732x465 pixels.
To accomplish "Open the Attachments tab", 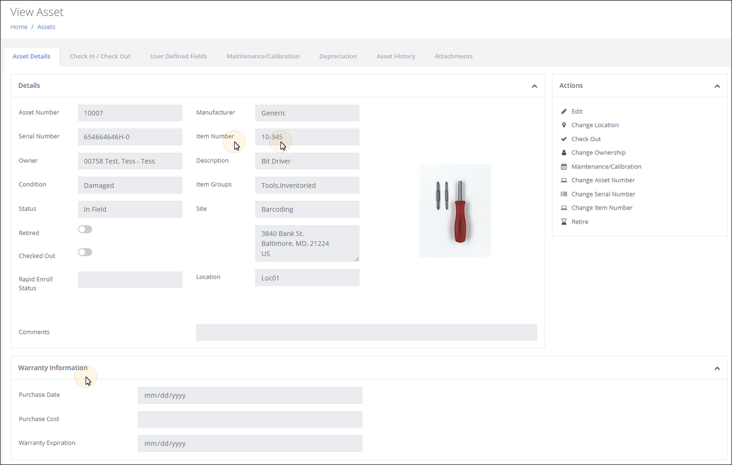I will [454, 56].
